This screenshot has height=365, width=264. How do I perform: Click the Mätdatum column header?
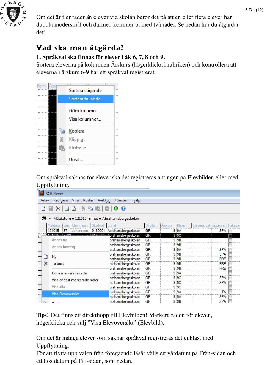(55, 225)
